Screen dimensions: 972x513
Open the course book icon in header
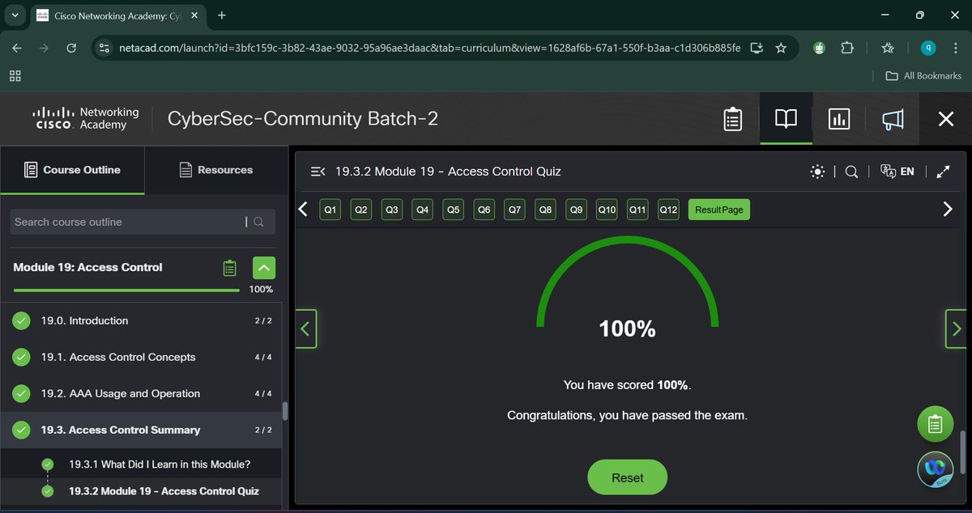click(x=786, y=119)
